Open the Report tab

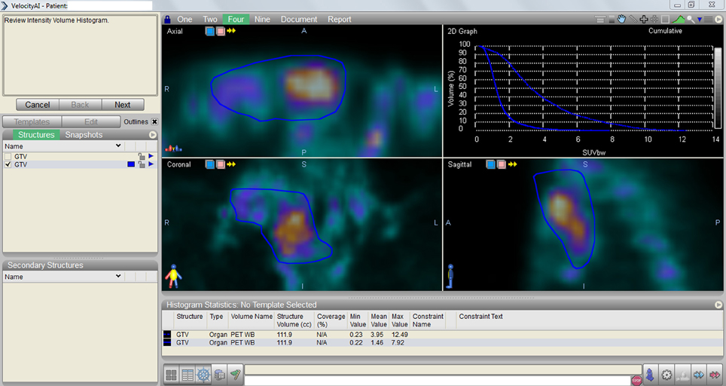tap(340, 20)
